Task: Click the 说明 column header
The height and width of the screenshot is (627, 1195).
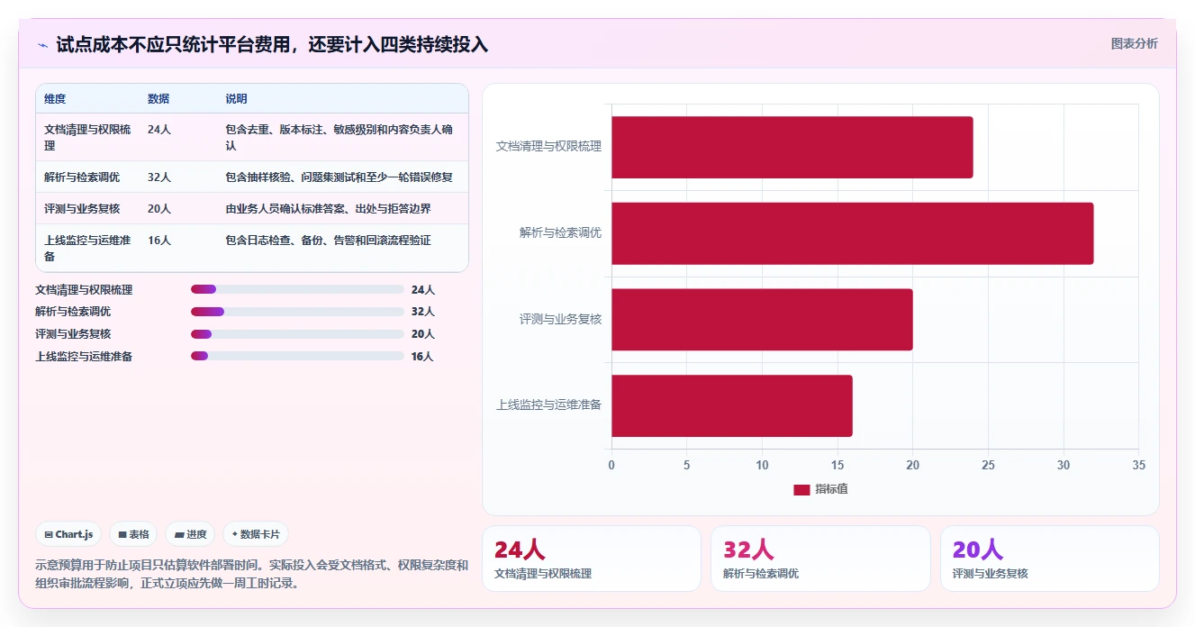Action: 236,99
